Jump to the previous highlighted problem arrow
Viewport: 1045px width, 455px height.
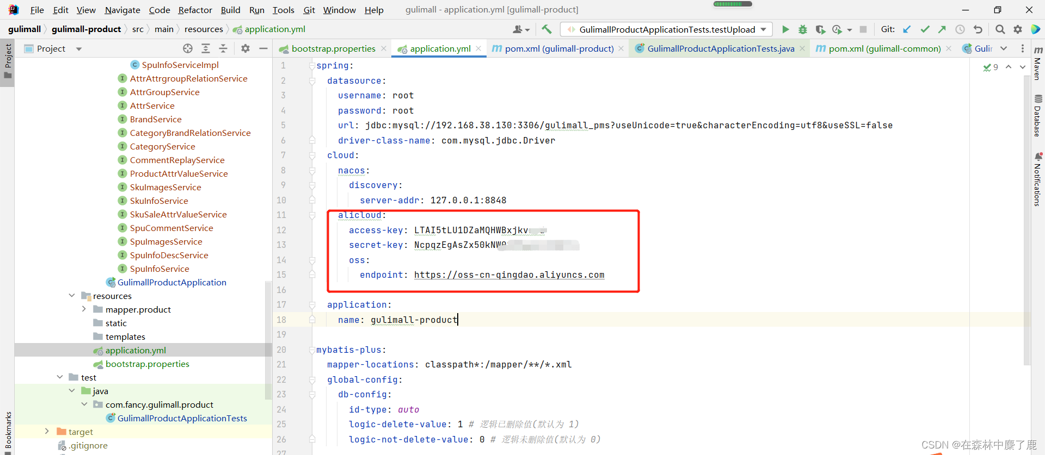(x=1009, y=67)
